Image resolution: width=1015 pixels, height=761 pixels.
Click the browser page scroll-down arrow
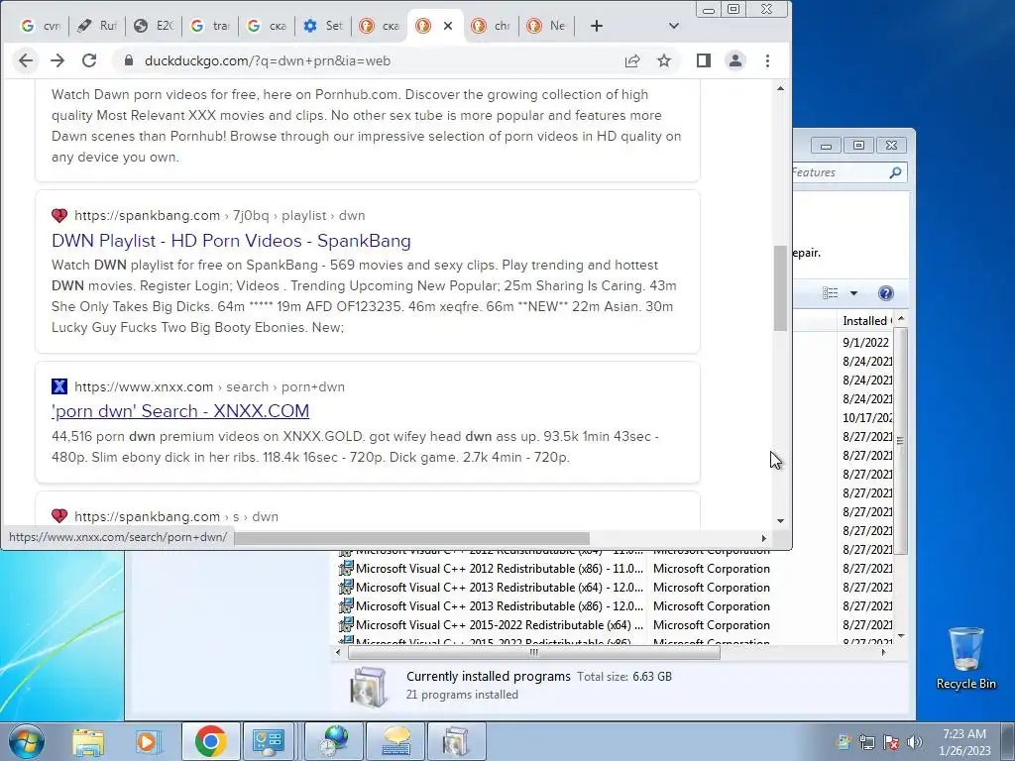(x=781, y=521)
